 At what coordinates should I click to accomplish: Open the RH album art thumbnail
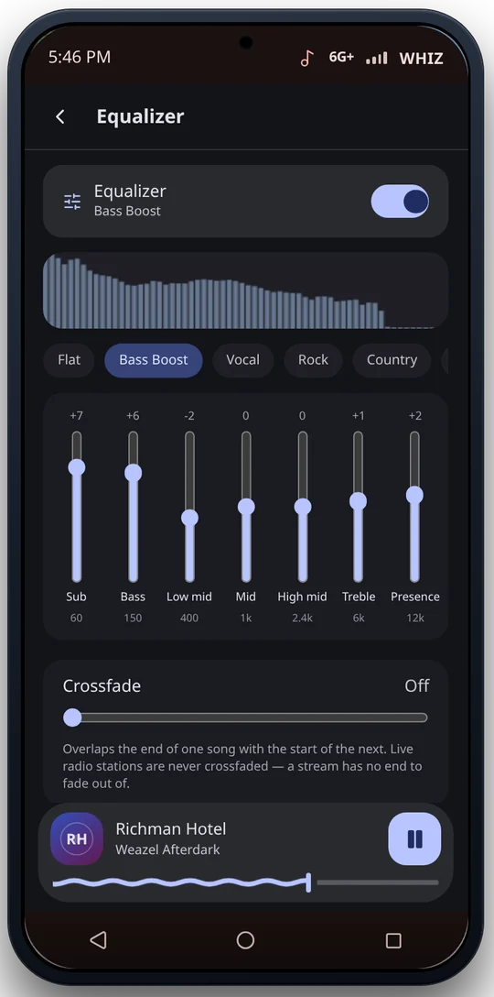coord(77,838)
